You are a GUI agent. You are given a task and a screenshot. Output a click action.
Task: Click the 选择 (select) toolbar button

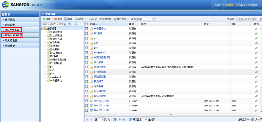(x=80, y=19)
